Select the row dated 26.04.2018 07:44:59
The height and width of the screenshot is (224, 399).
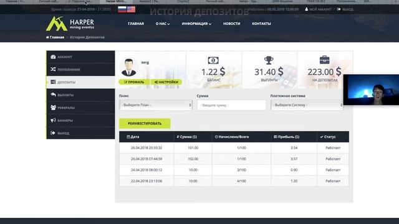pos(234,159)
